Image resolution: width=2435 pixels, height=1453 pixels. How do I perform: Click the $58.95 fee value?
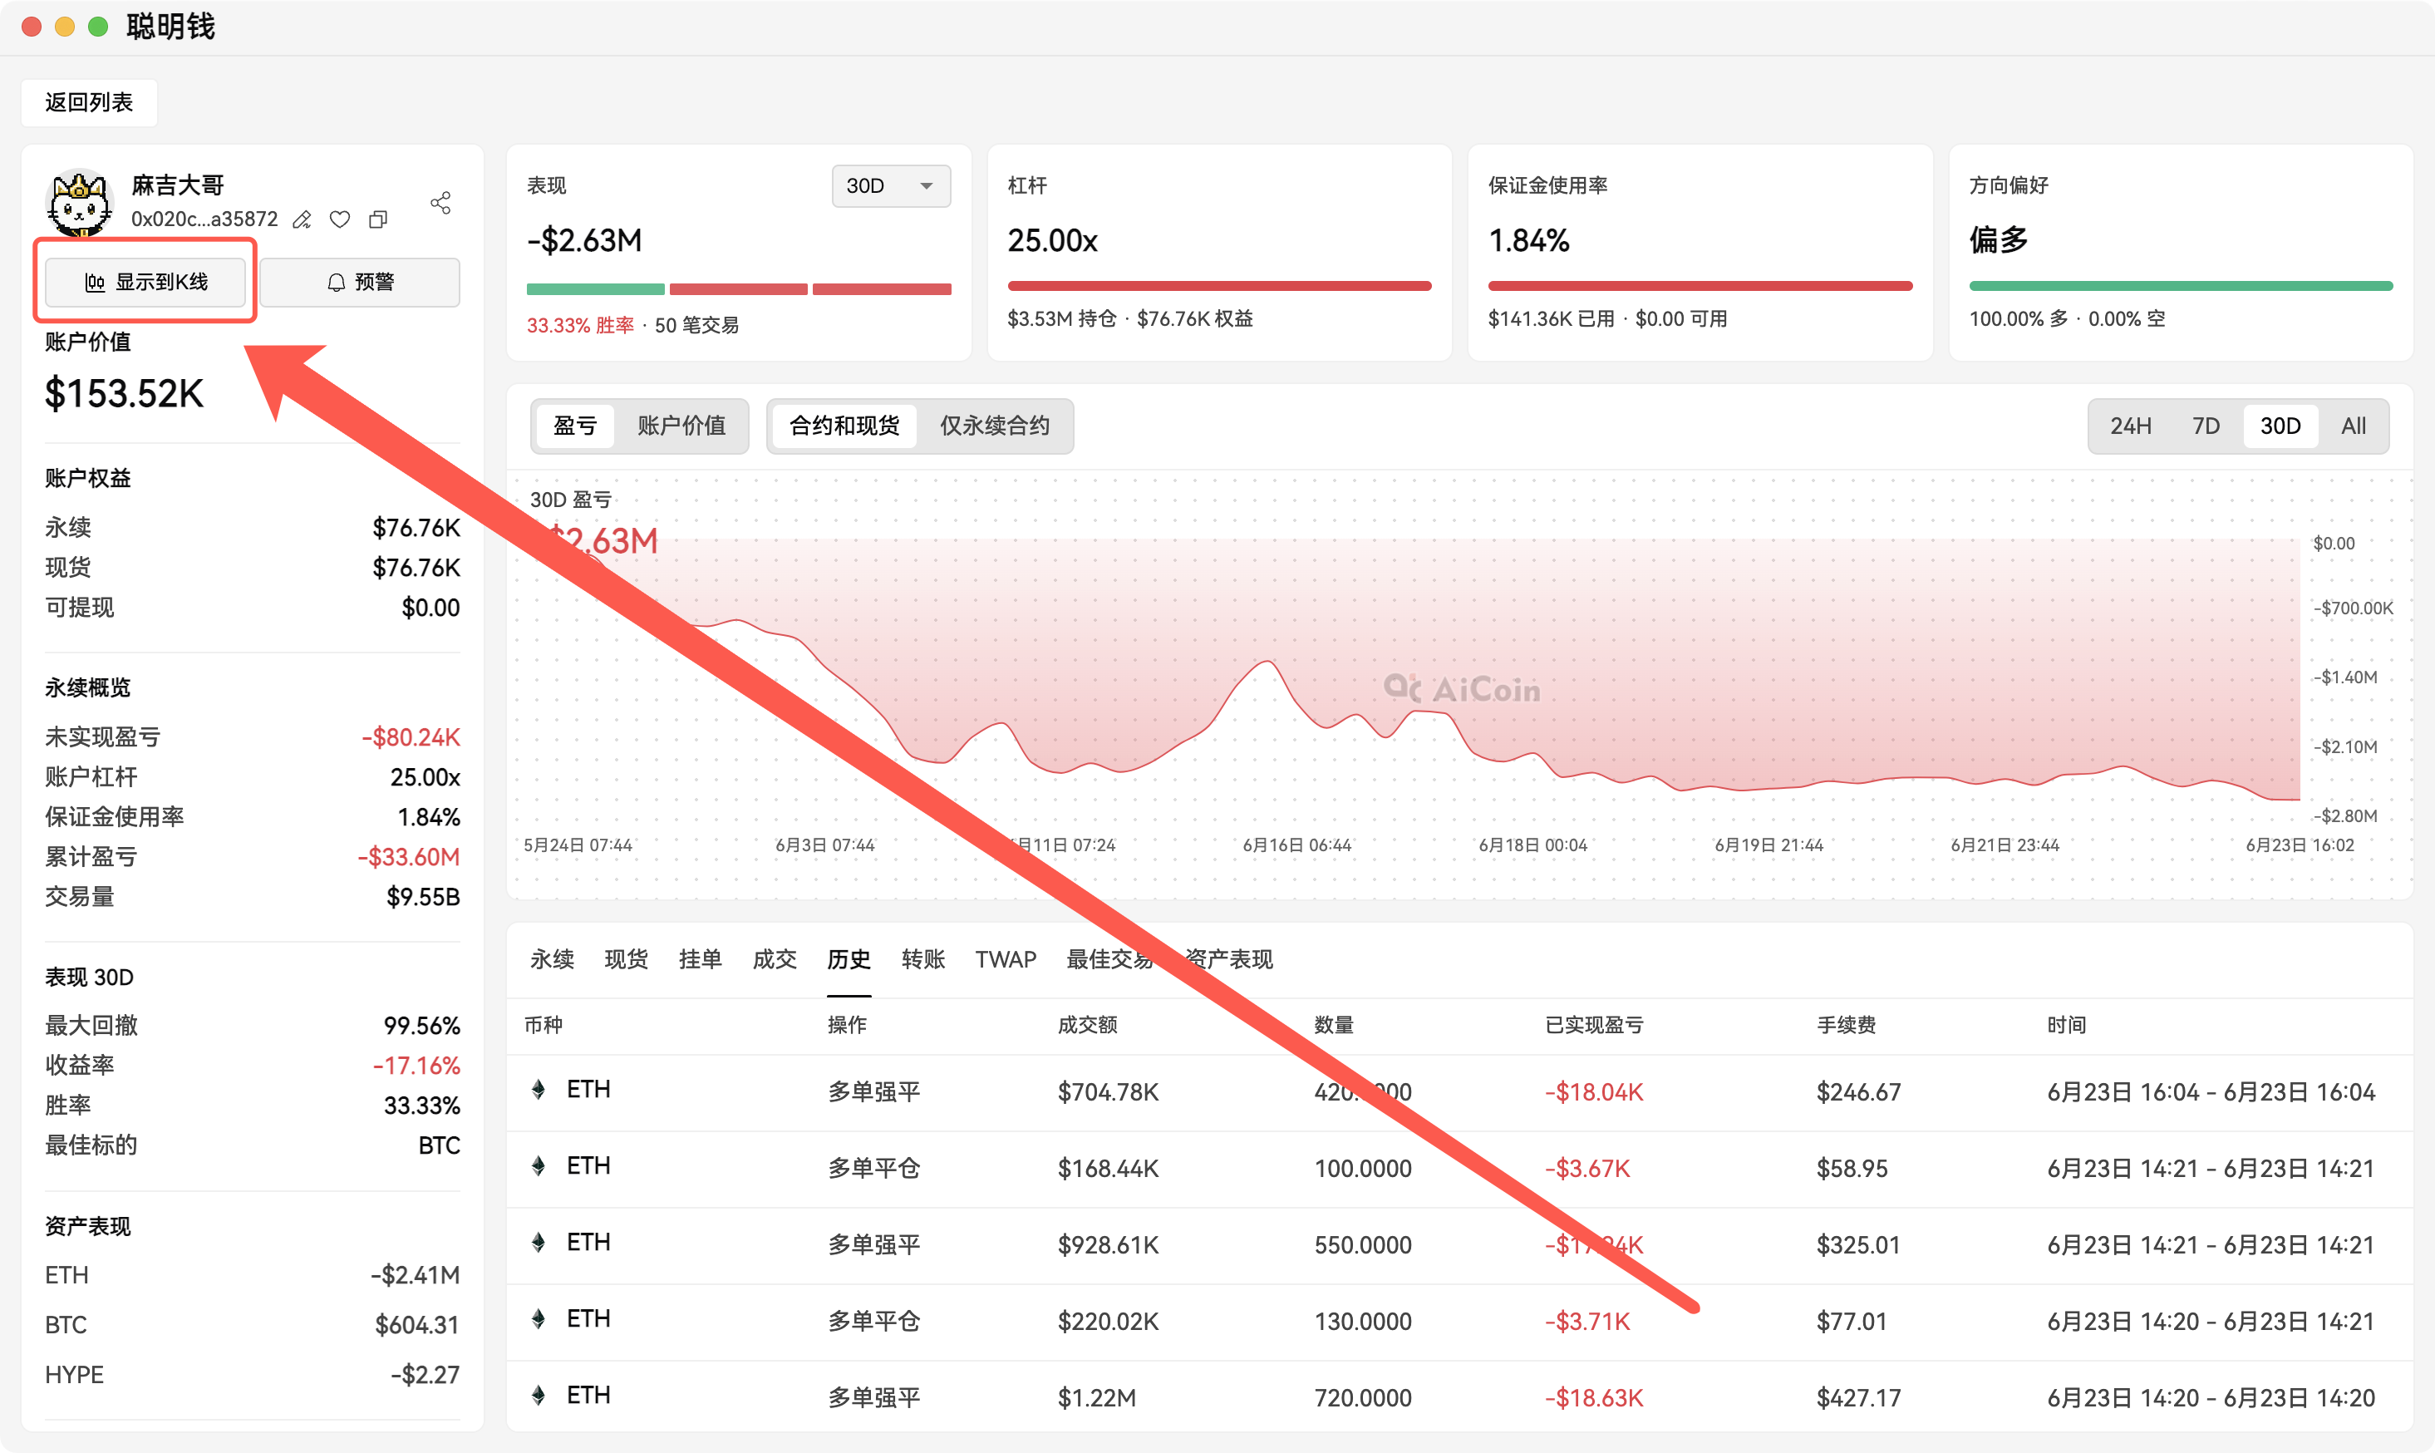pyautogui.click(x=1852, y=1168)
